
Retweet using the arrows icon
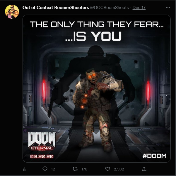tap(75, 169)
